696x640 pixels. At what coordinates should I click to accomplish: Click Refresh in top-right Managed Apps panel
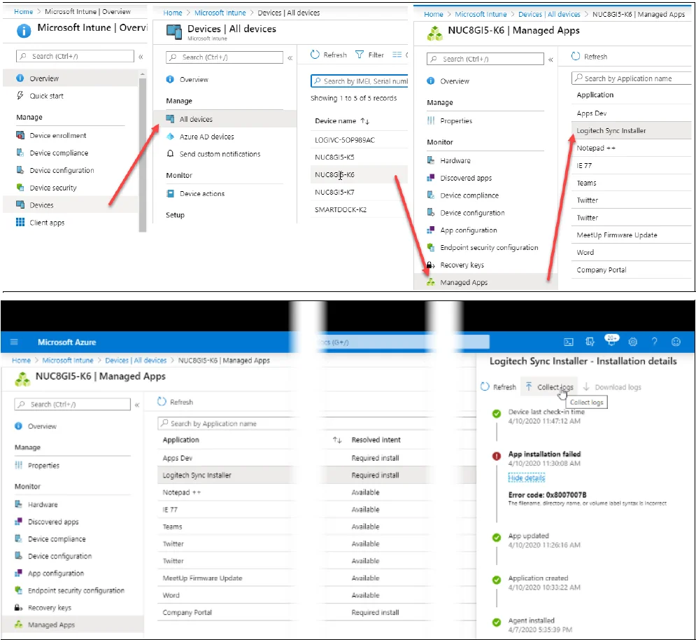(x=590, y=57)
